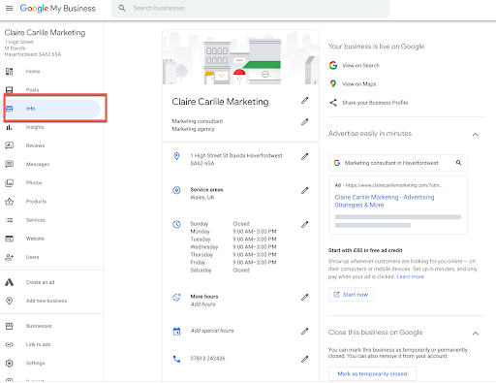Click the Link to ads icon

click(x=10, y=344)
